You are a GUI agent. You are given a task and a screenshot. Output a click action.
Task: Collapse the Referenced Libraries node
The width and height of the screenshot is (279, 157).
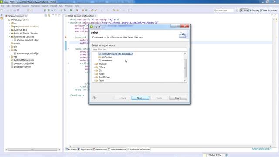pos(10,37)
